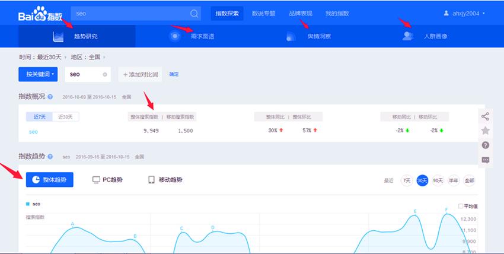Enable the 平均值 checkbox
Screen dimensions: 504x254
click(461, 206)
